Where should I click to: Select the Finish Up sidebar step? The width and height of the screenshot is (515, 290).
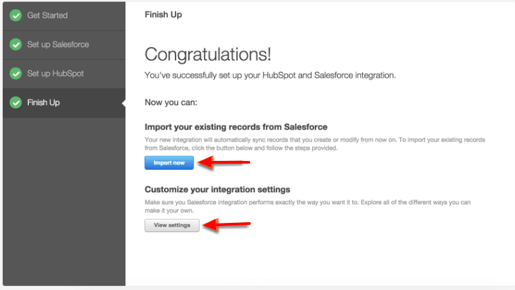click(43, 102)
